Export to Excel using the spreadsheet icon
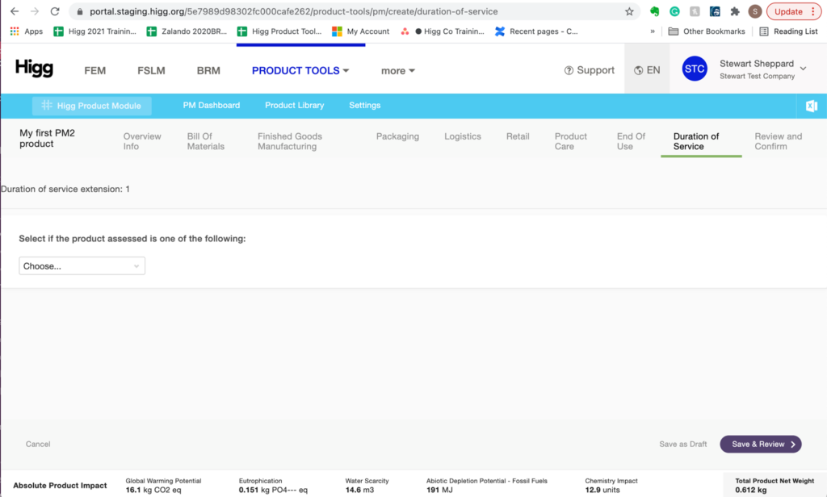827x497 pixels. point(811,106)
